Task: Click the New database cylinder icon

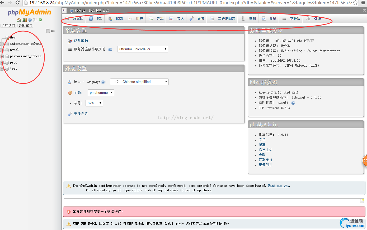Action: tap(7, 38)
